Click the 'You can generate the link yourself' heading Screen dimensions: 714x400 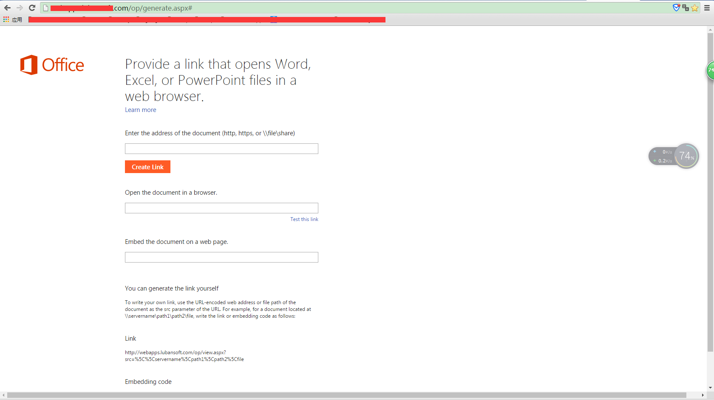click(172, 288)
